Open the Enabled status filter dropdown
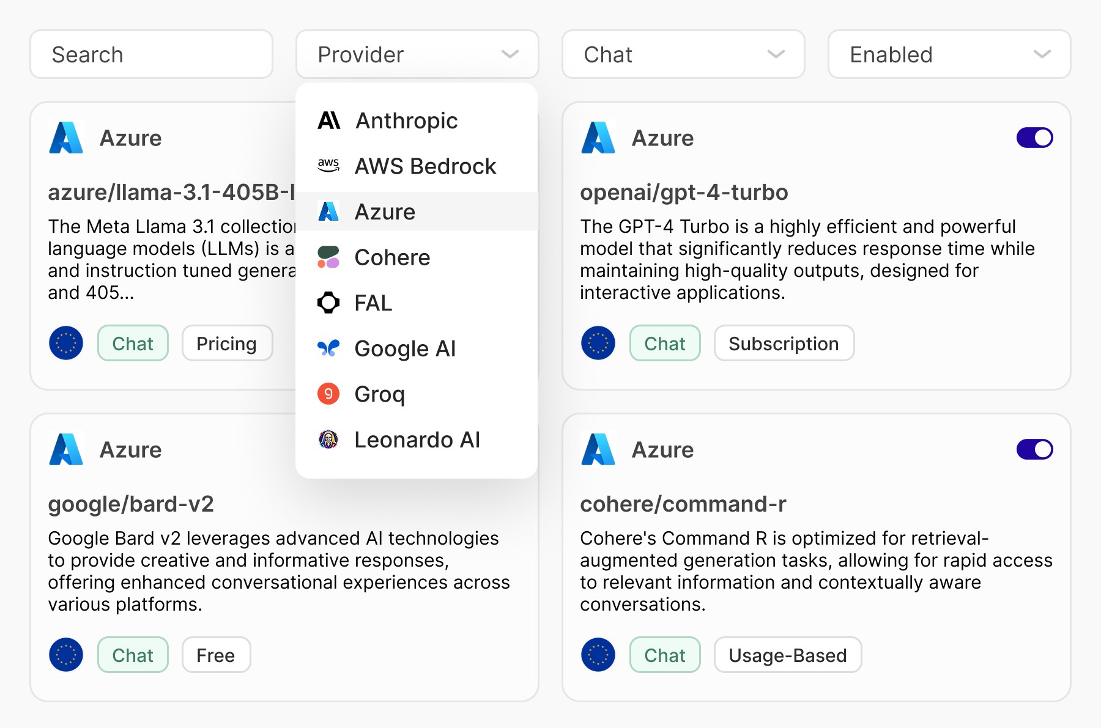 (949, 54)
